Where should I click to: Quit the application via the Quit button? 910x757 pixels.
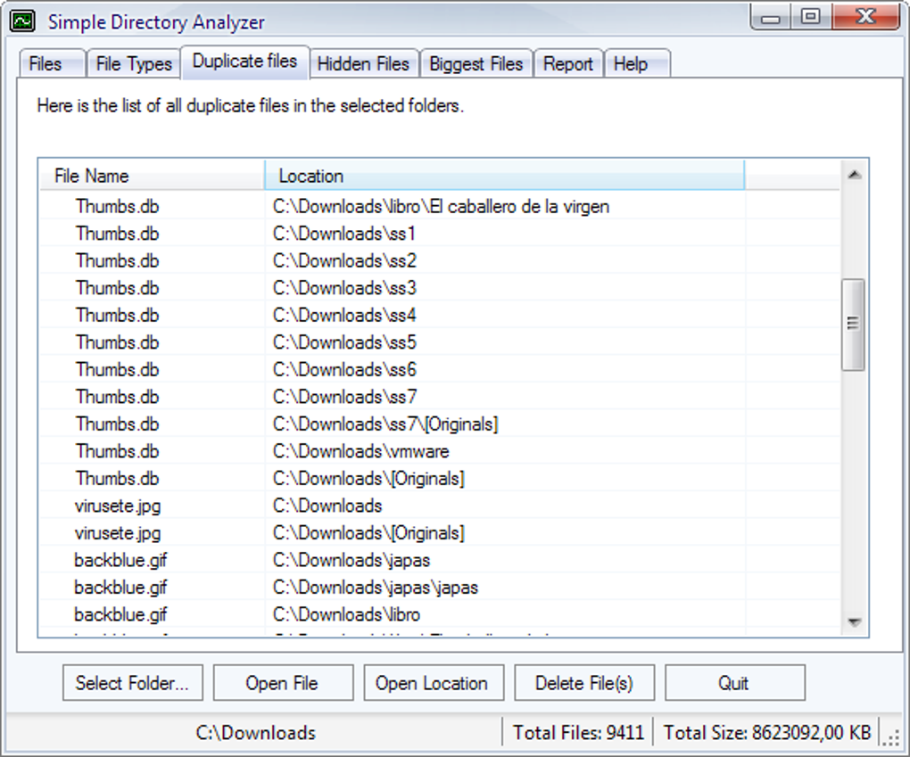[735, 682]
